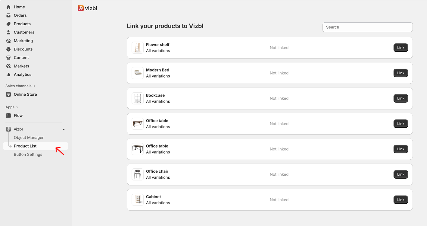Select the Customers person icon
The height and width of the screenshot is (226, 427).
[x=8, y=32]
